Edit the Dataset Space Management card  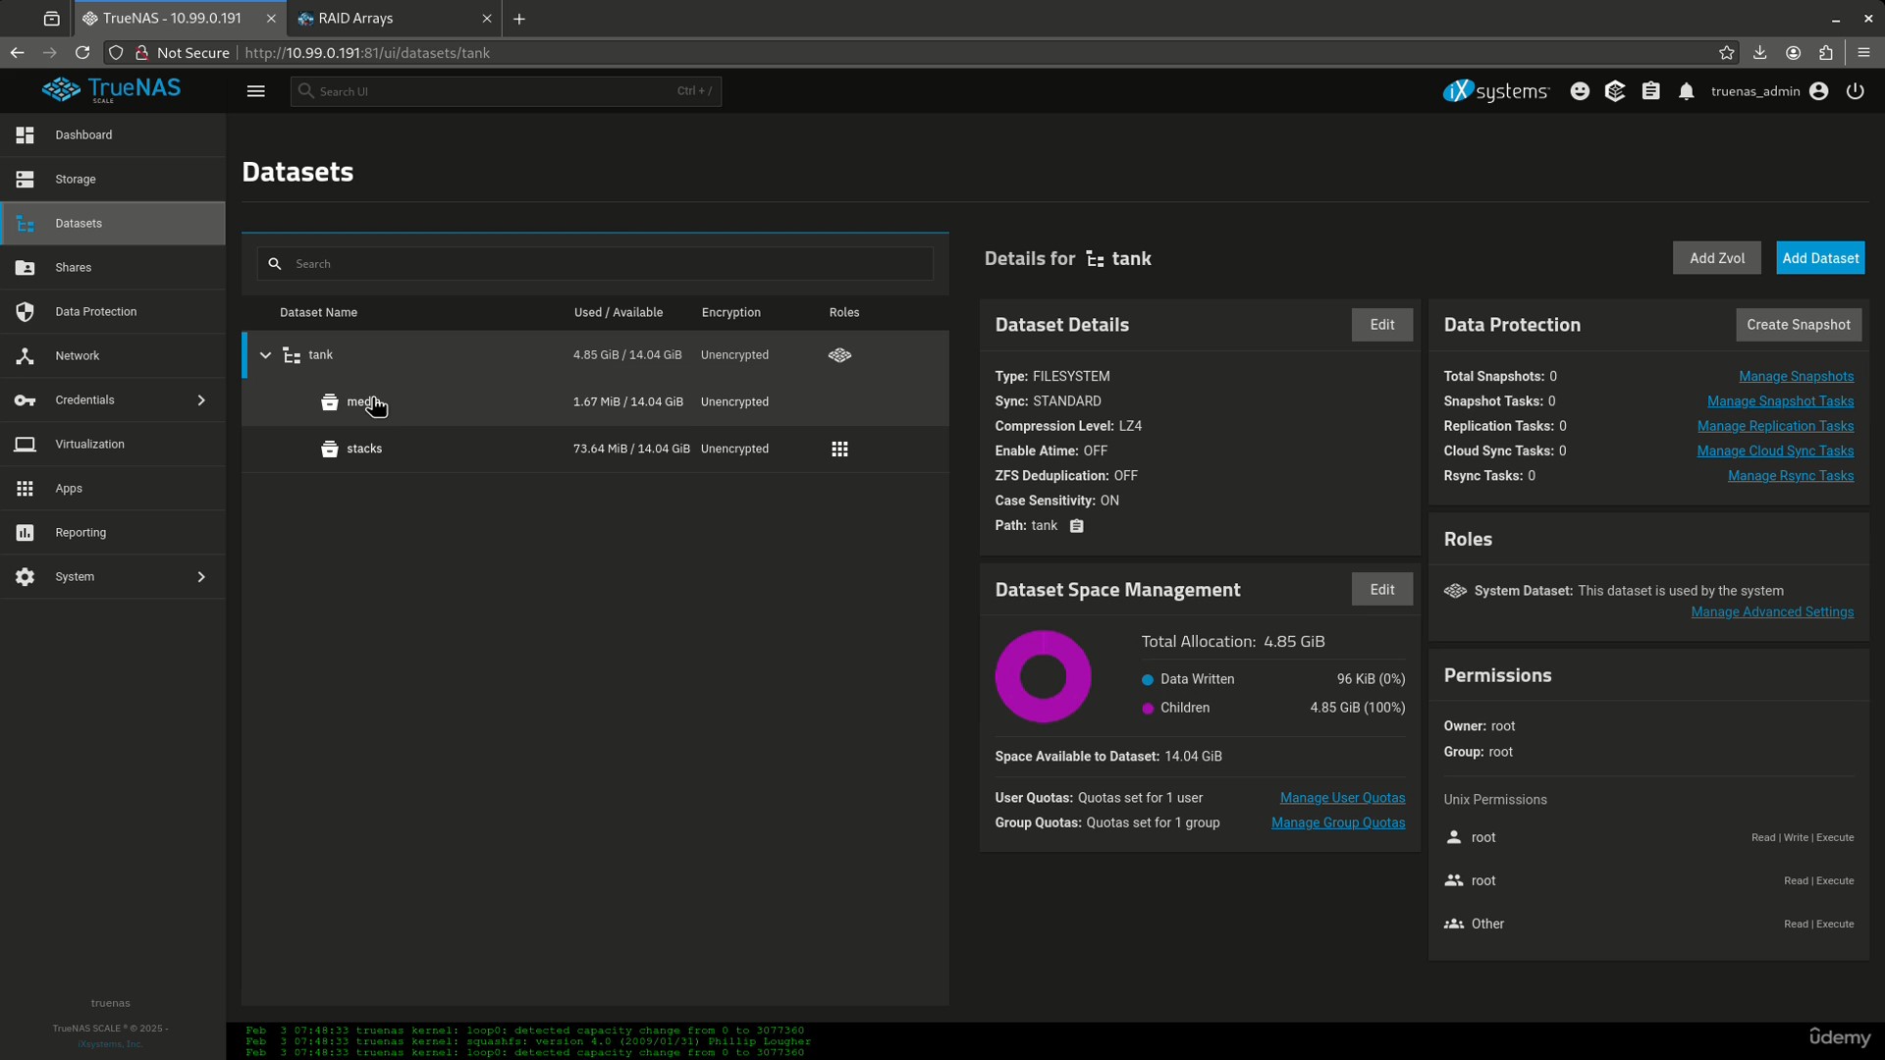point(1382,590)
